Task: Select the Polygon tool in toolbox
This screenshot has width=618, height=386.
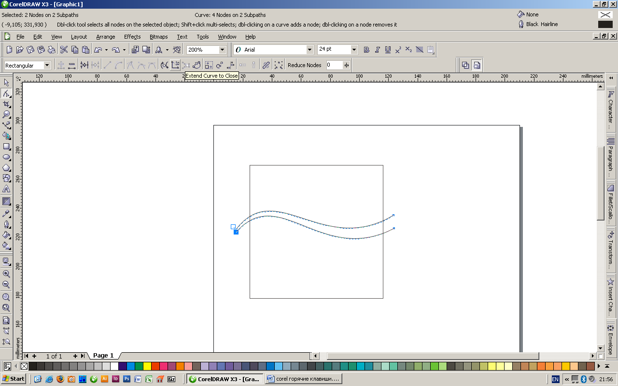Action: [x=6, y=167]
